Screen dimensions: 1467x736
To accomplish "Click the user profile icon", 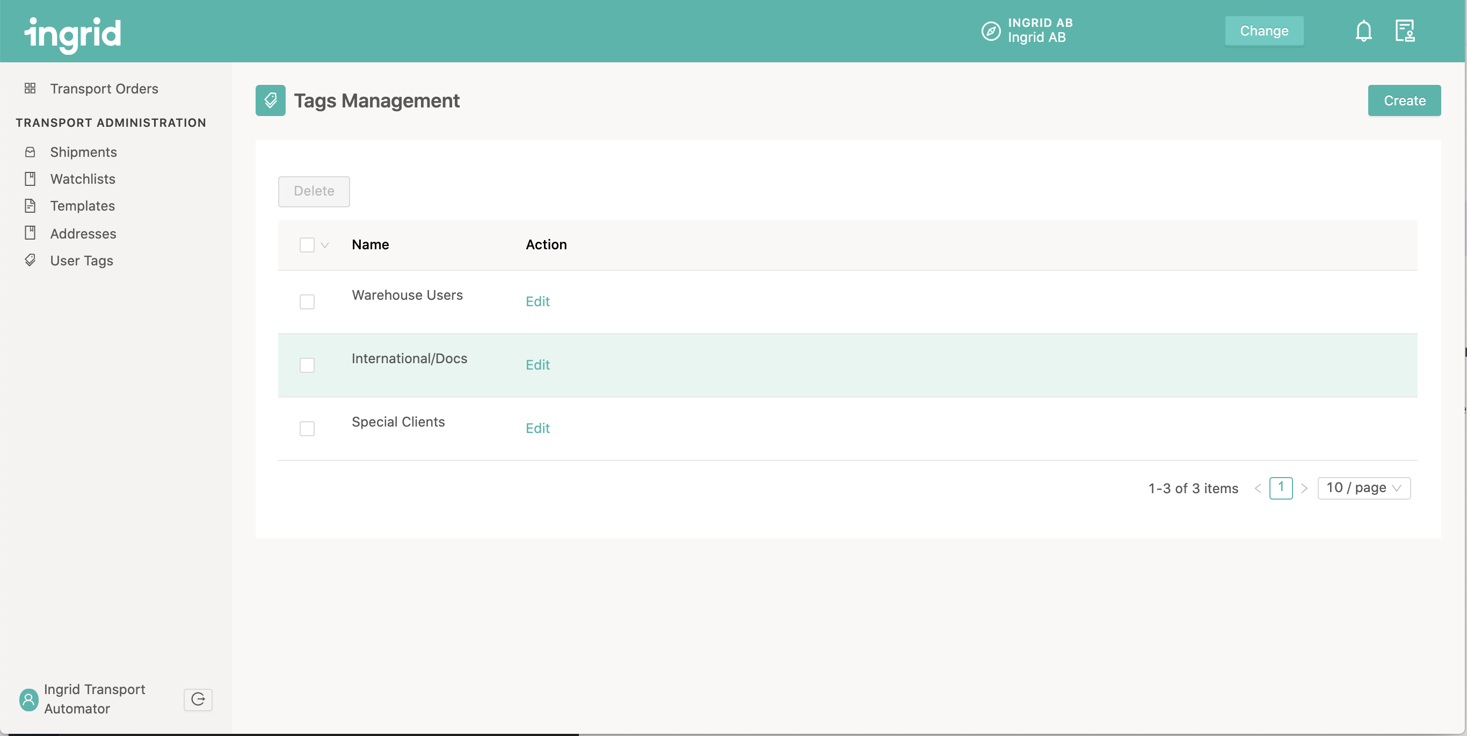I will [29, 698].
